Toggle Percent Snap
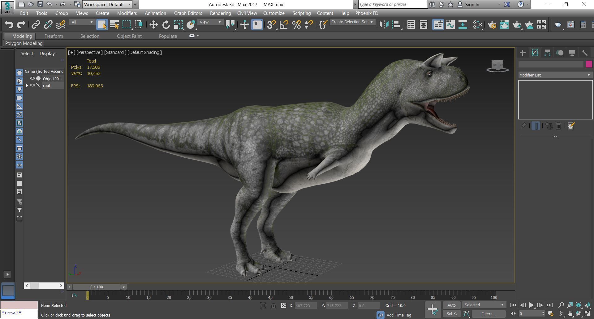Viewport: 594px width, 319px height. click(296, 24)
